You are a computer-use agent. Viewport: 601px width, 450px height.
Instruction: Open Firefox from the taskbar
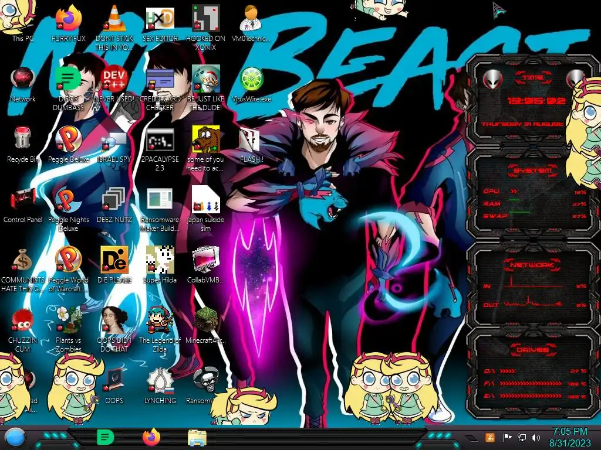[x=151, y=437]
